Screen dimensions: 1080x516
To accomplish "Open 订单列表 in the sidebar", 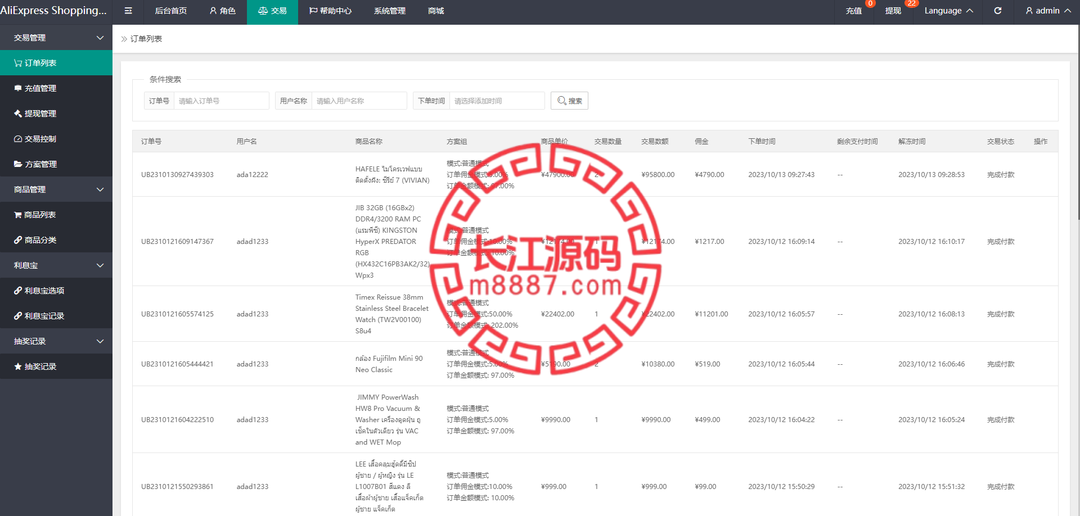I will click(x=56, y=63).
